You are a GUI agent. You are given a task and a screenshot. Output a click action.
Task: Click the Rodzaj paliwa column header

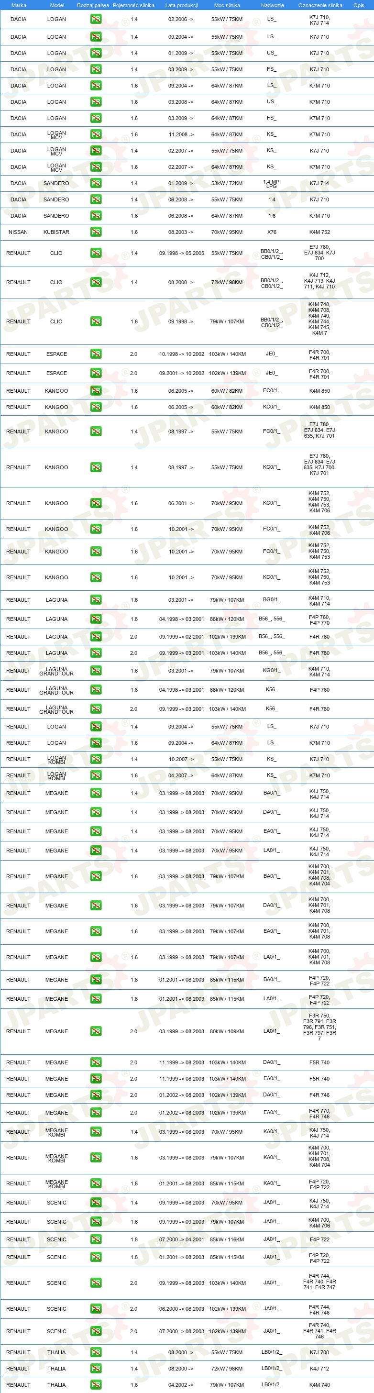93,5
